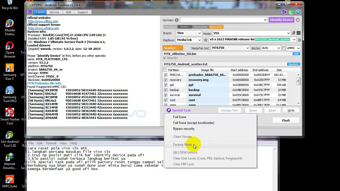Click the Identify Device button
Screen dimensions: 340x191
pyautogui.click(x=281, y=20)
